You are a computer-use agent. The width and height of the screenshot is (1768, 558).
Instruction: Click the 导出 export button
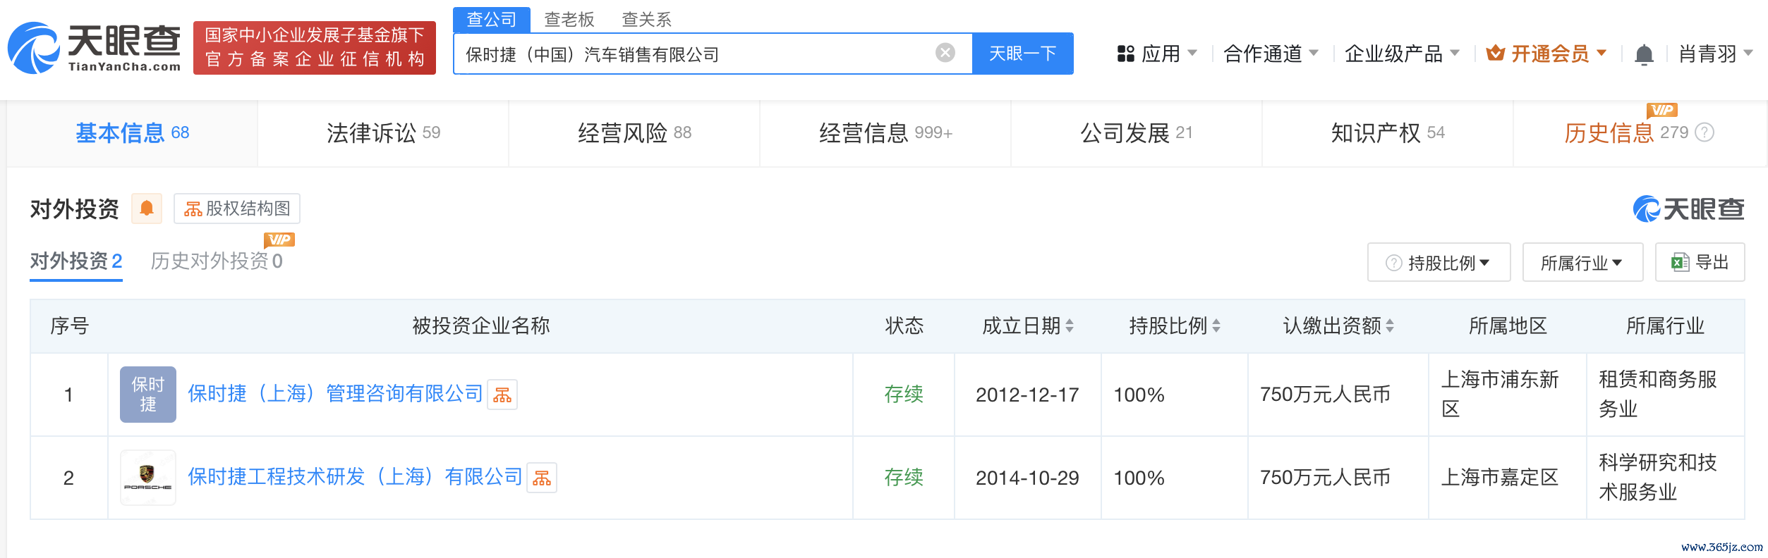(x=1700, y=263)
